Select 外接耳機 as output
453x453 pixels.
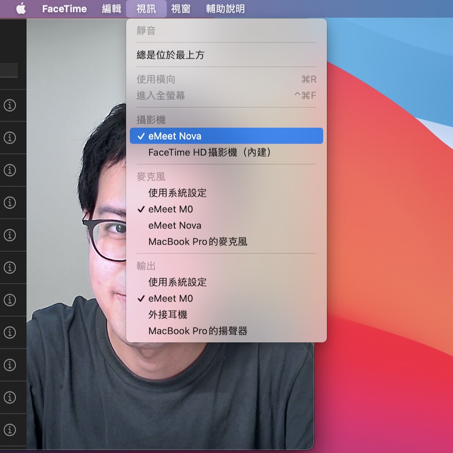(x=226, y=315)
